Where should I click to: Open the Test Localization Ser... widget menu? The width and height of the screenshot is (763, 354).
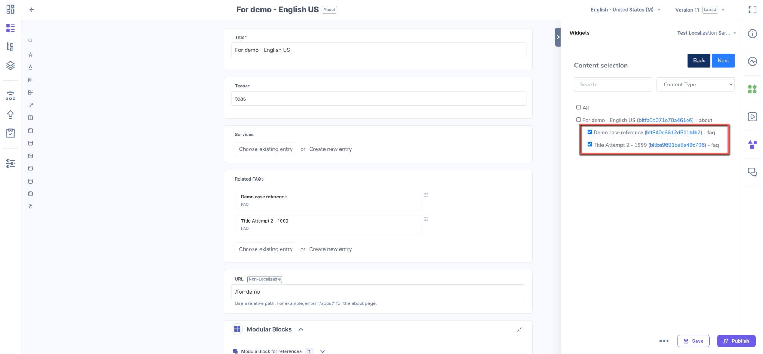(x=707, y=33)
